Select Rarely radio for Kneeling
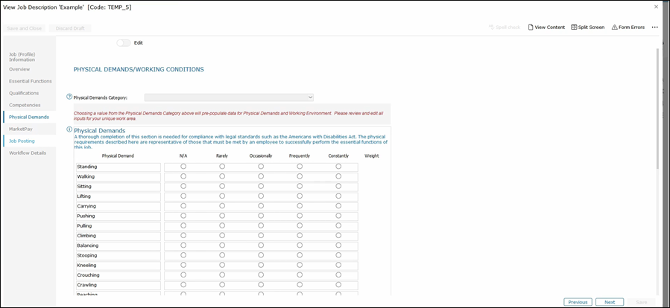 click(x=222, y=265)
